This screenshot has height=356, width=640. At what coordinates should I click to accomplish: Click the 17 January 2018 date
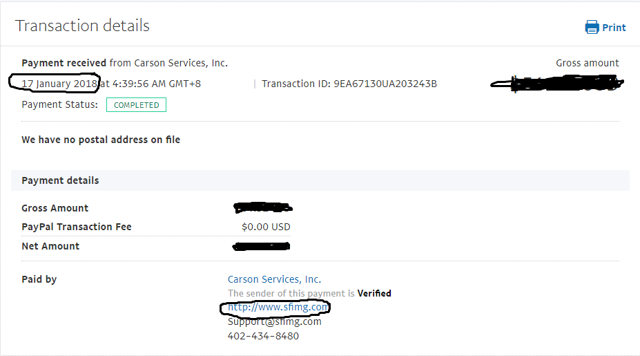pos(60,84)
